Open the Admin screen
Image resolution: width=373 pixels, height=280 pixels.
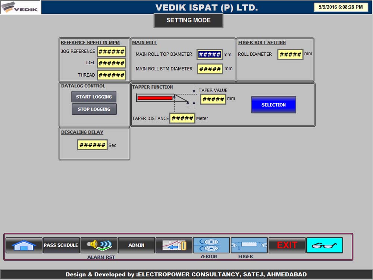[136, 245]
